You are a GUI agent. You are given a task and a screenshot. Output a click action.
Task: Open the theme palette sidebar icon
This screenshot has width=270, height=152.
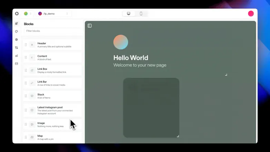[x=17, y=31]
